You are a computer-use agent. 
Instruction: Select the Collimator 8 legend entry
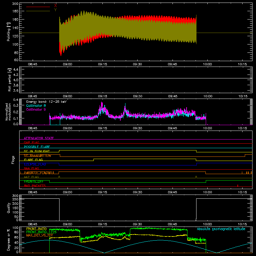(x=36, y=106)
